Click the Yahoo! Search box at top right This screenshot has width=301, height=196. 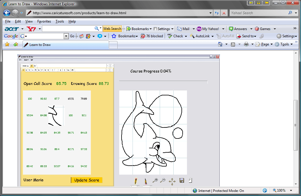click(x=259, y=13)
